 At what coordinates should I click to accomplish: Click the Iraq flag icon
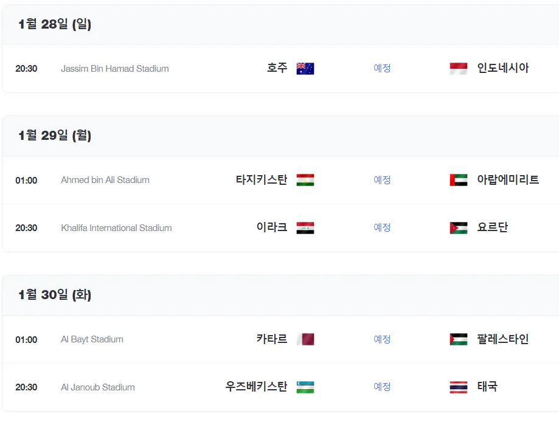click(x=305, y=228)
